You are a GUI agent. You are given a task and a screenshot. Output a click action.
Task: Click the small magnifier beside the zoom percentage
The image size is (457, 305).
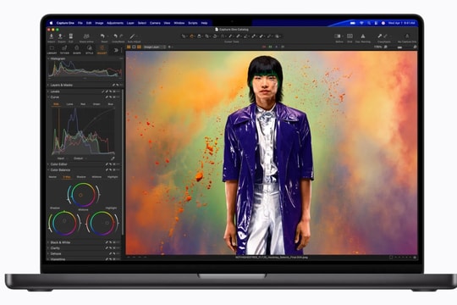(x=386, y=47)
